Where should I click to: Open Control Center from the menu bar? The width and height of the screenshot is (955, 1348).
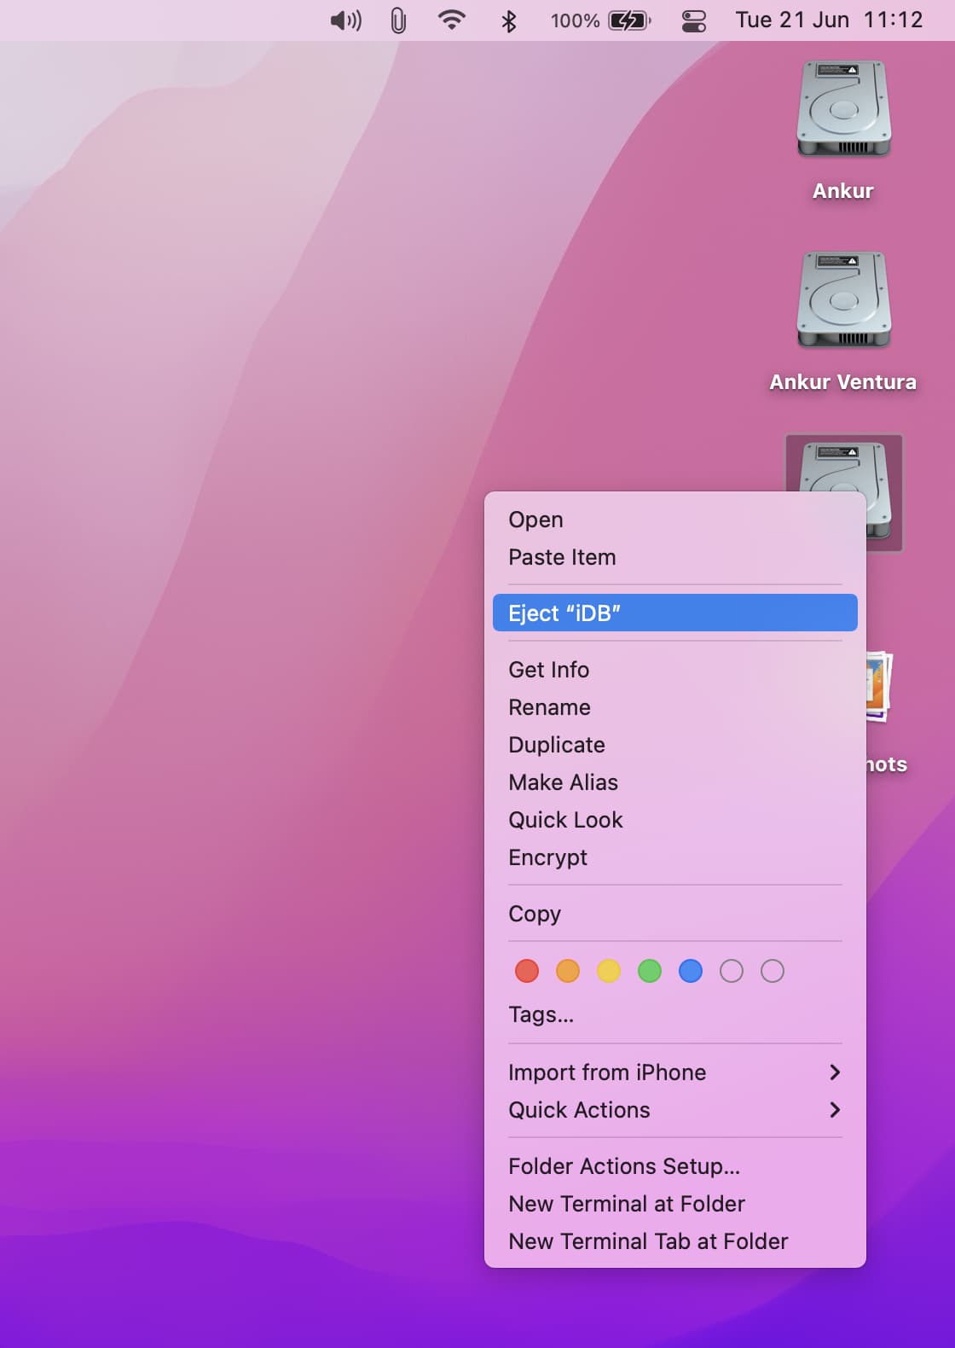694,20
